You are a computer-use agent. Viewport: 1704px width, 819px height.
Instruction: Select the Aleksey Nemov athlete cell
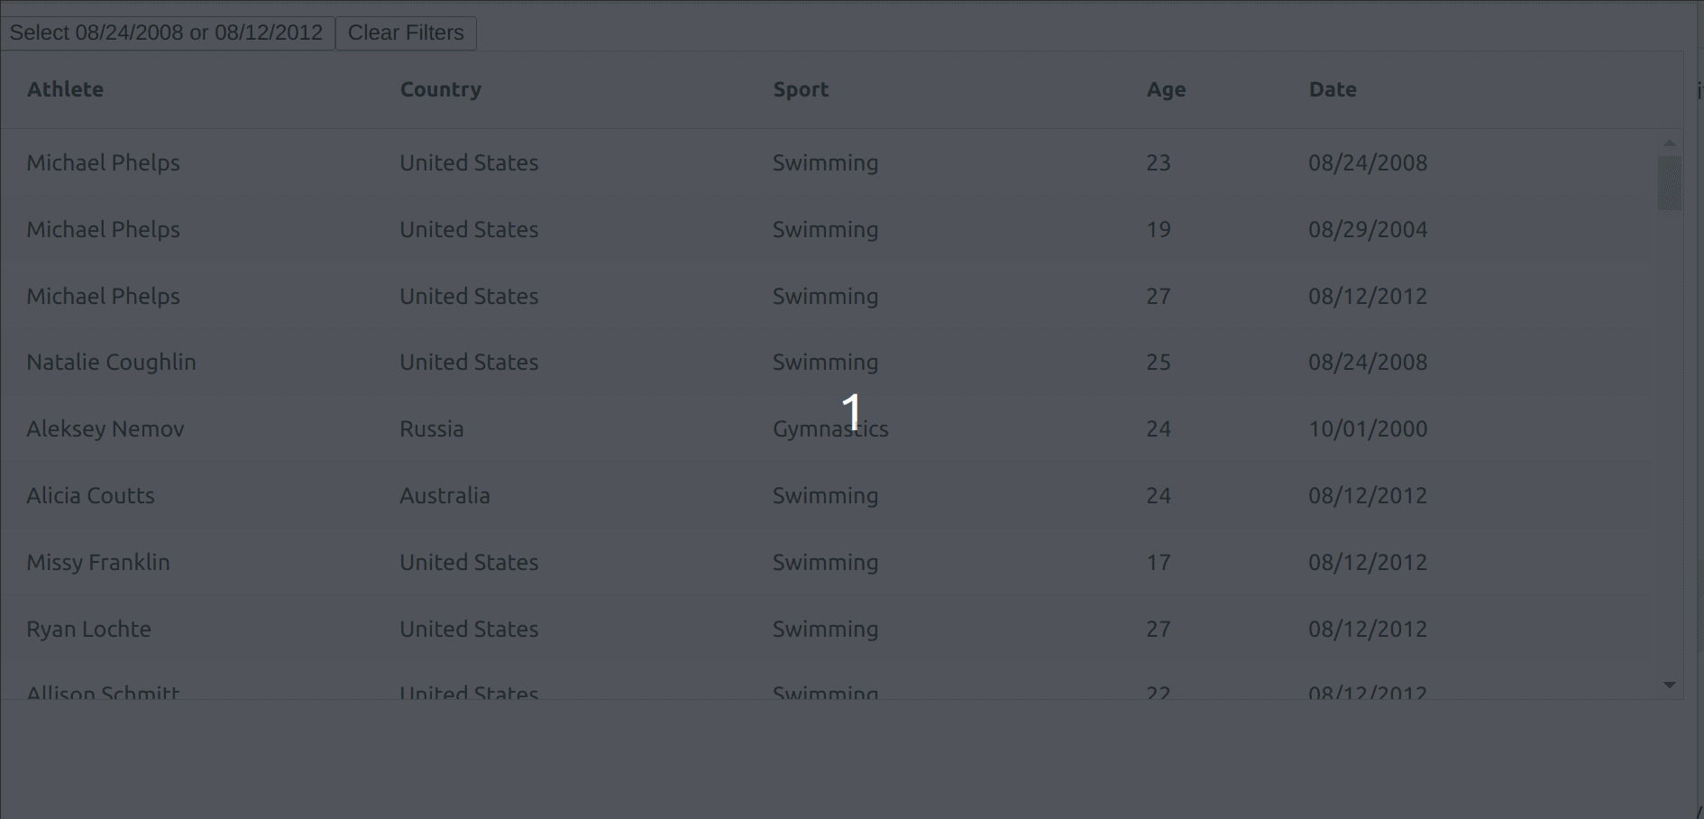click(105, 429)
